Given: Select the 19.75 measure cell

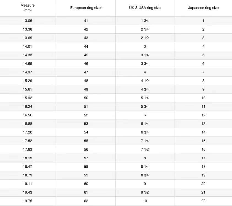Looking at the screenshot, I should 27,201.
